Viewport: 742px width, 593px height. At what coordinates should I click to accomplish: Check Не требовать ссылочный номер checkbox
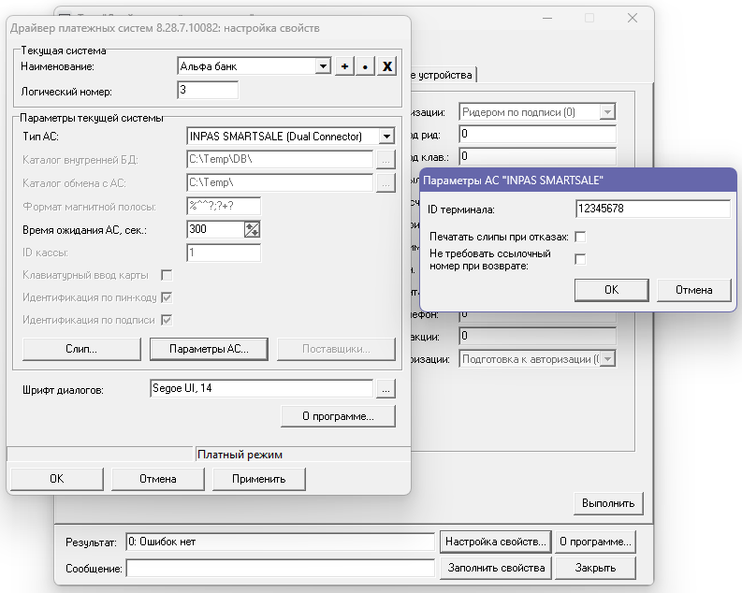coord(580,259)
